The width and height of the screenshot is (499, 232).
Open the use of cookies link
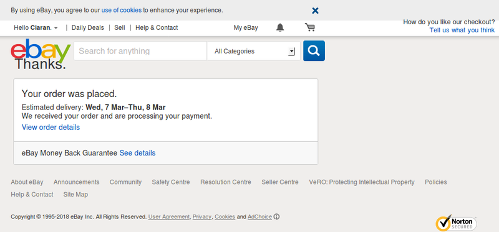click(x=122, y=10)
